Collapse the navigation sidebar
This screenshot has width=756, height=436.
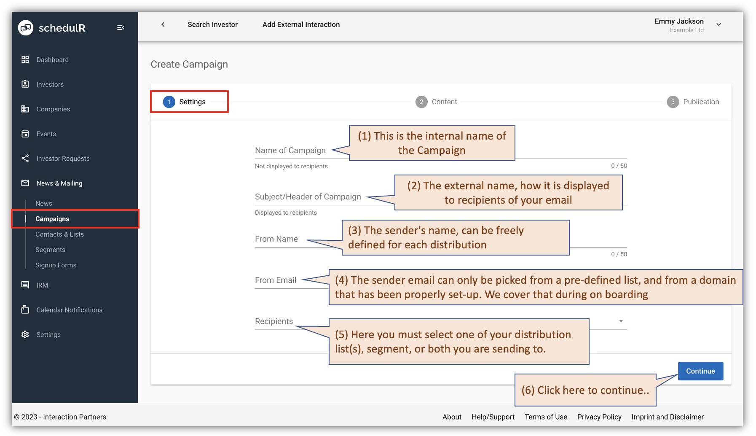point(121,27)
